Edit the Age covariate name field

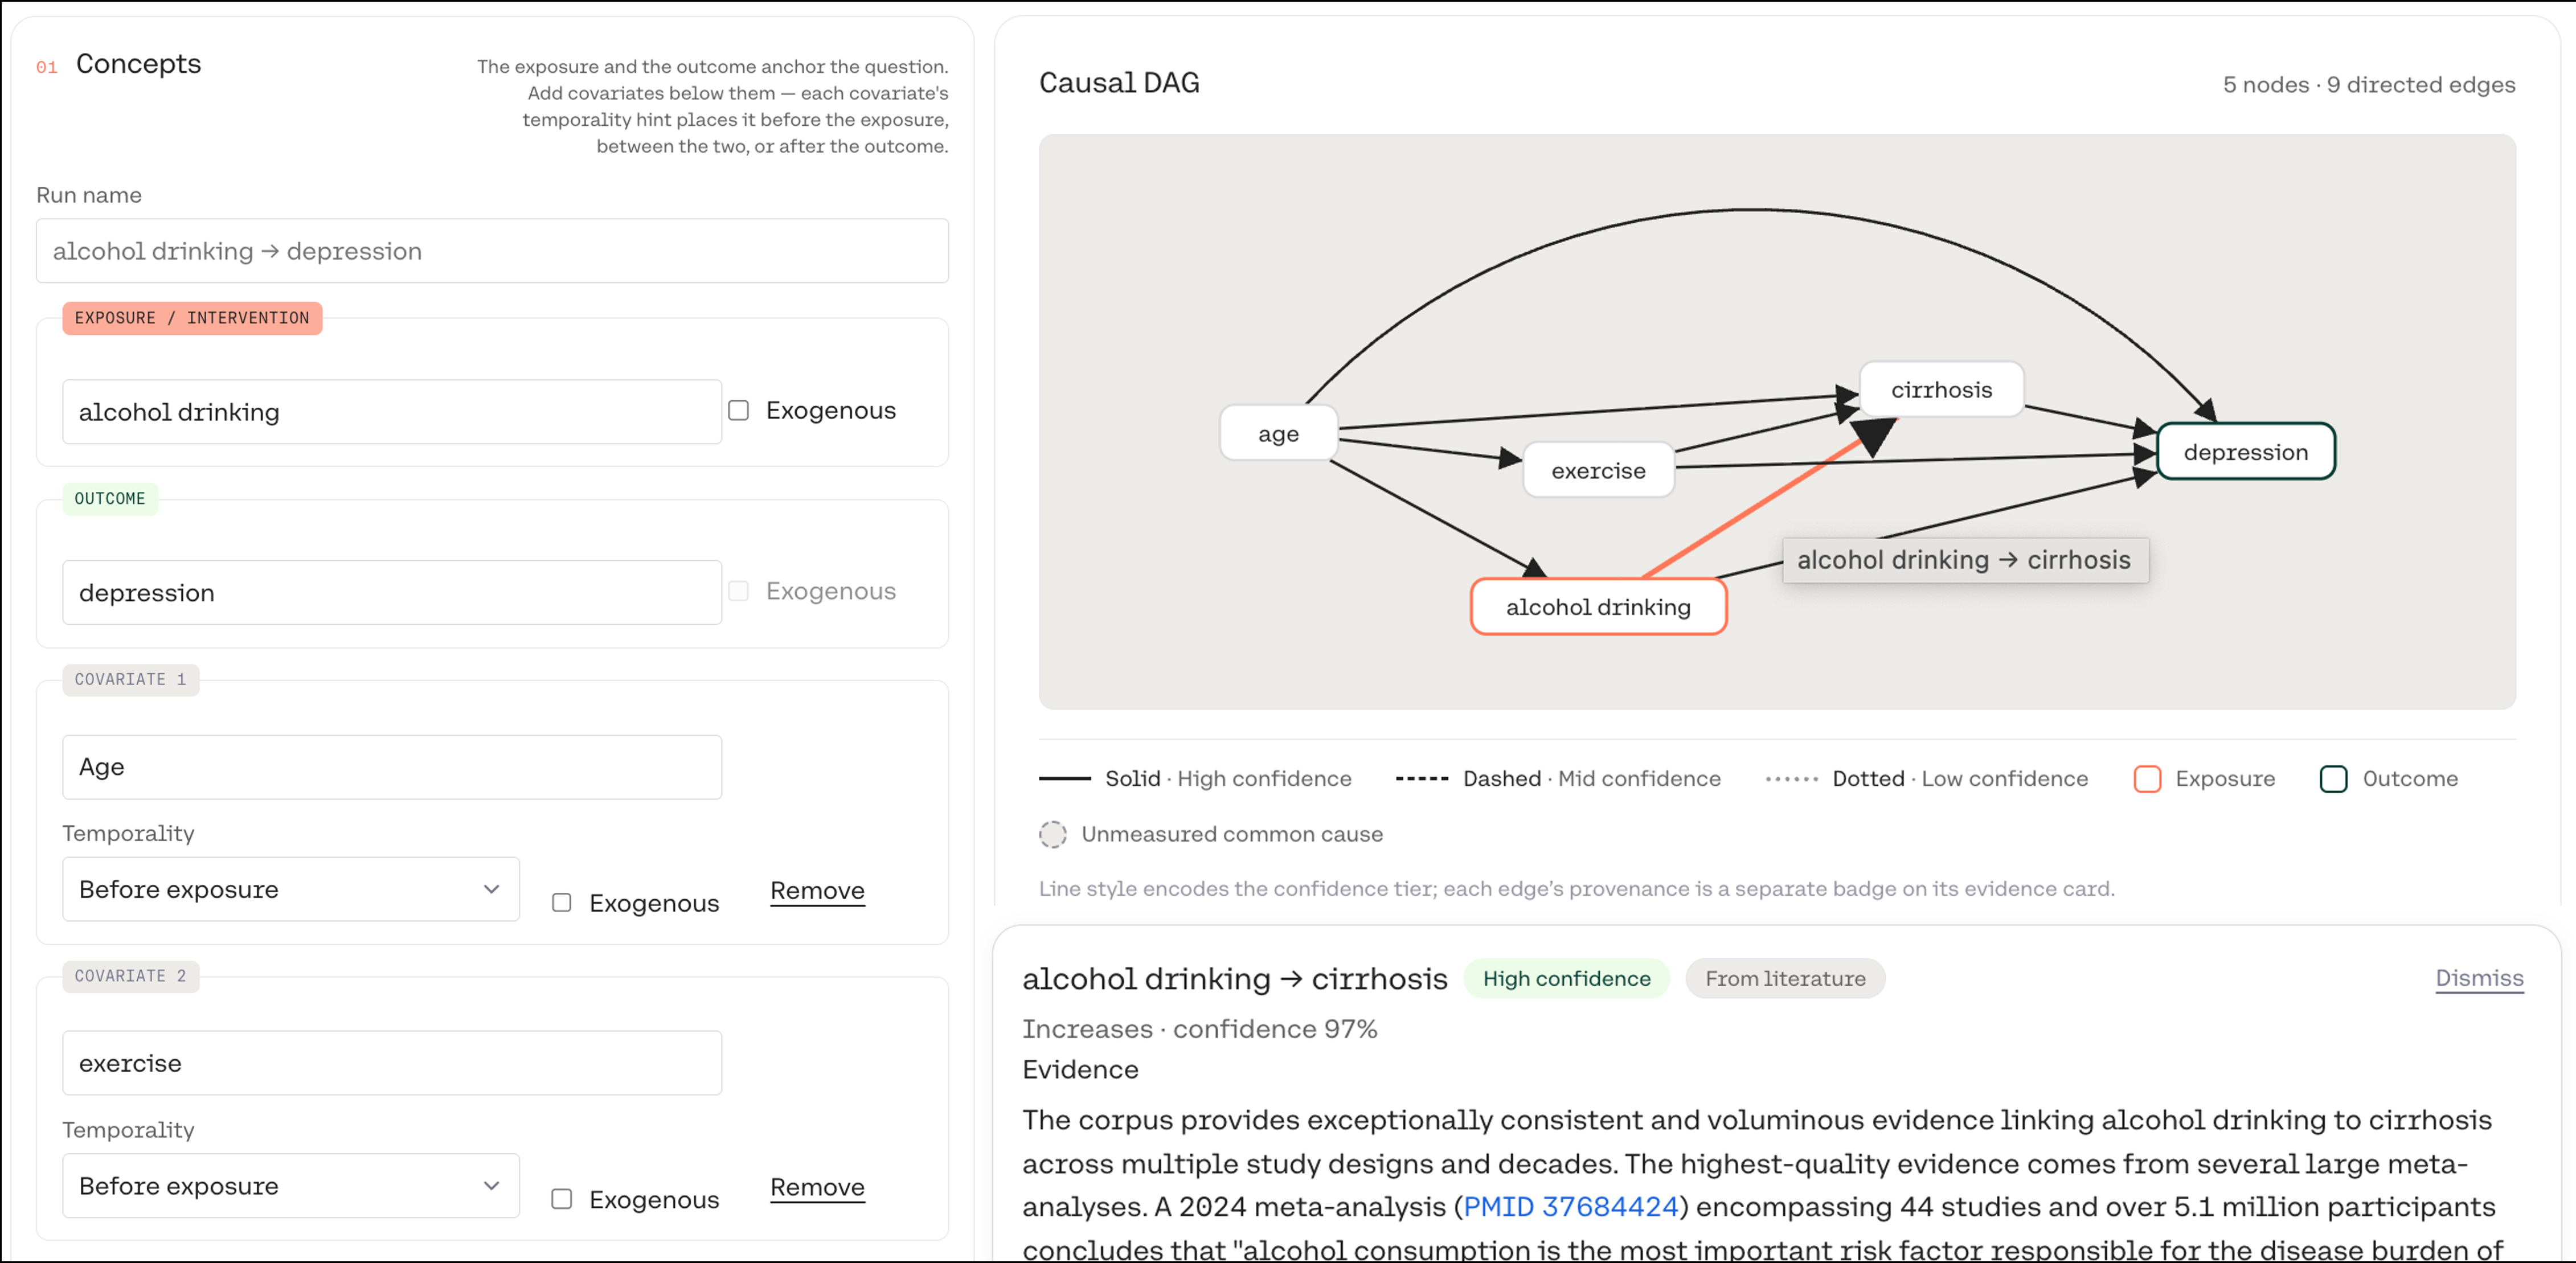392,767
